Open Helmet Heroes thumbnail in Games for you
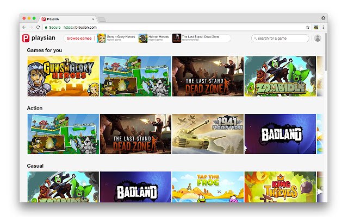This screenshot has height=217, width=348. click(135, 76)
